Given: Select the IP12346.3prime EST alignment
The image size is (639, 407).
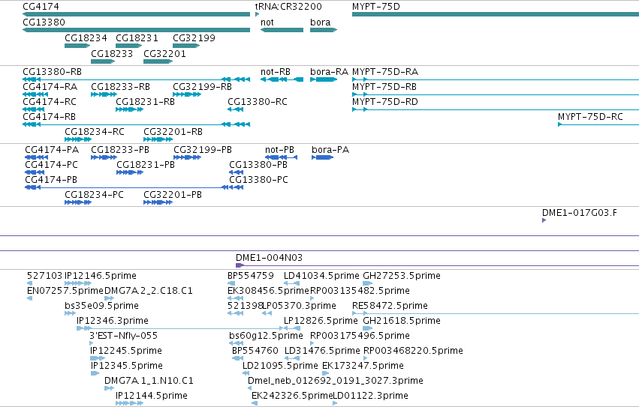Looking at the screenshot, I should (179, 329).
